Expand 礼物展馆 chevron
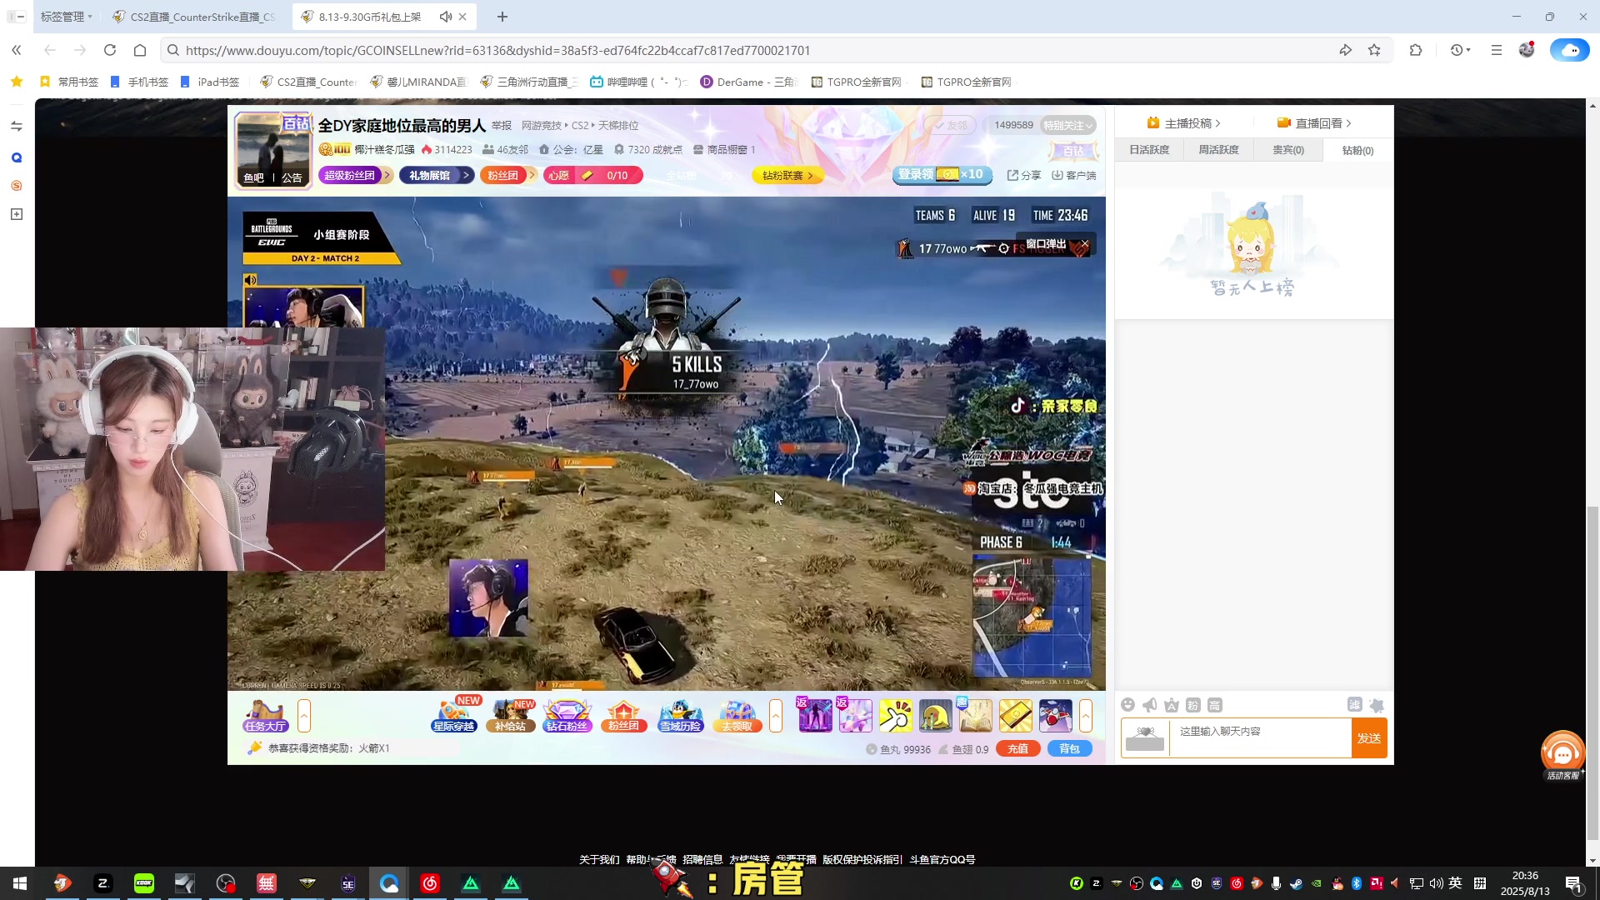Viewport: 1600px width, 900px height. point(467,175)
